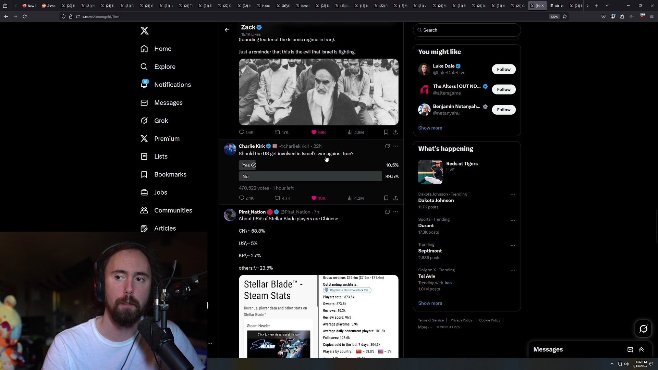
Task: Open three-dot menu on Charlie Kirk post
Action: (x=395, y=146)
